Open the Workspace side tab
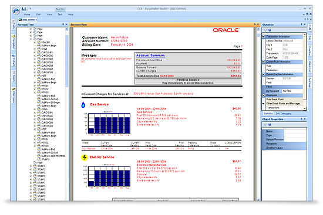Image resolution: width=323 pixels, height=215 pixels. [14, 95]
